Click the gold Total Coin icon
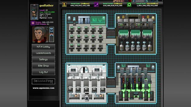The image size is (191, 107). [64, 5]
